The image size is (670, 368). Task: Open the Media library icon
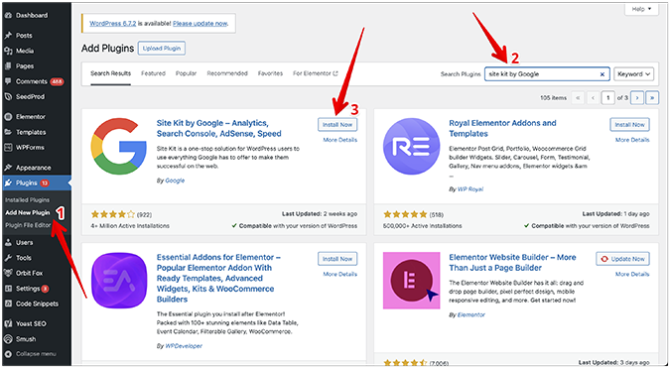pyautogui.click(x=7, y=51)
